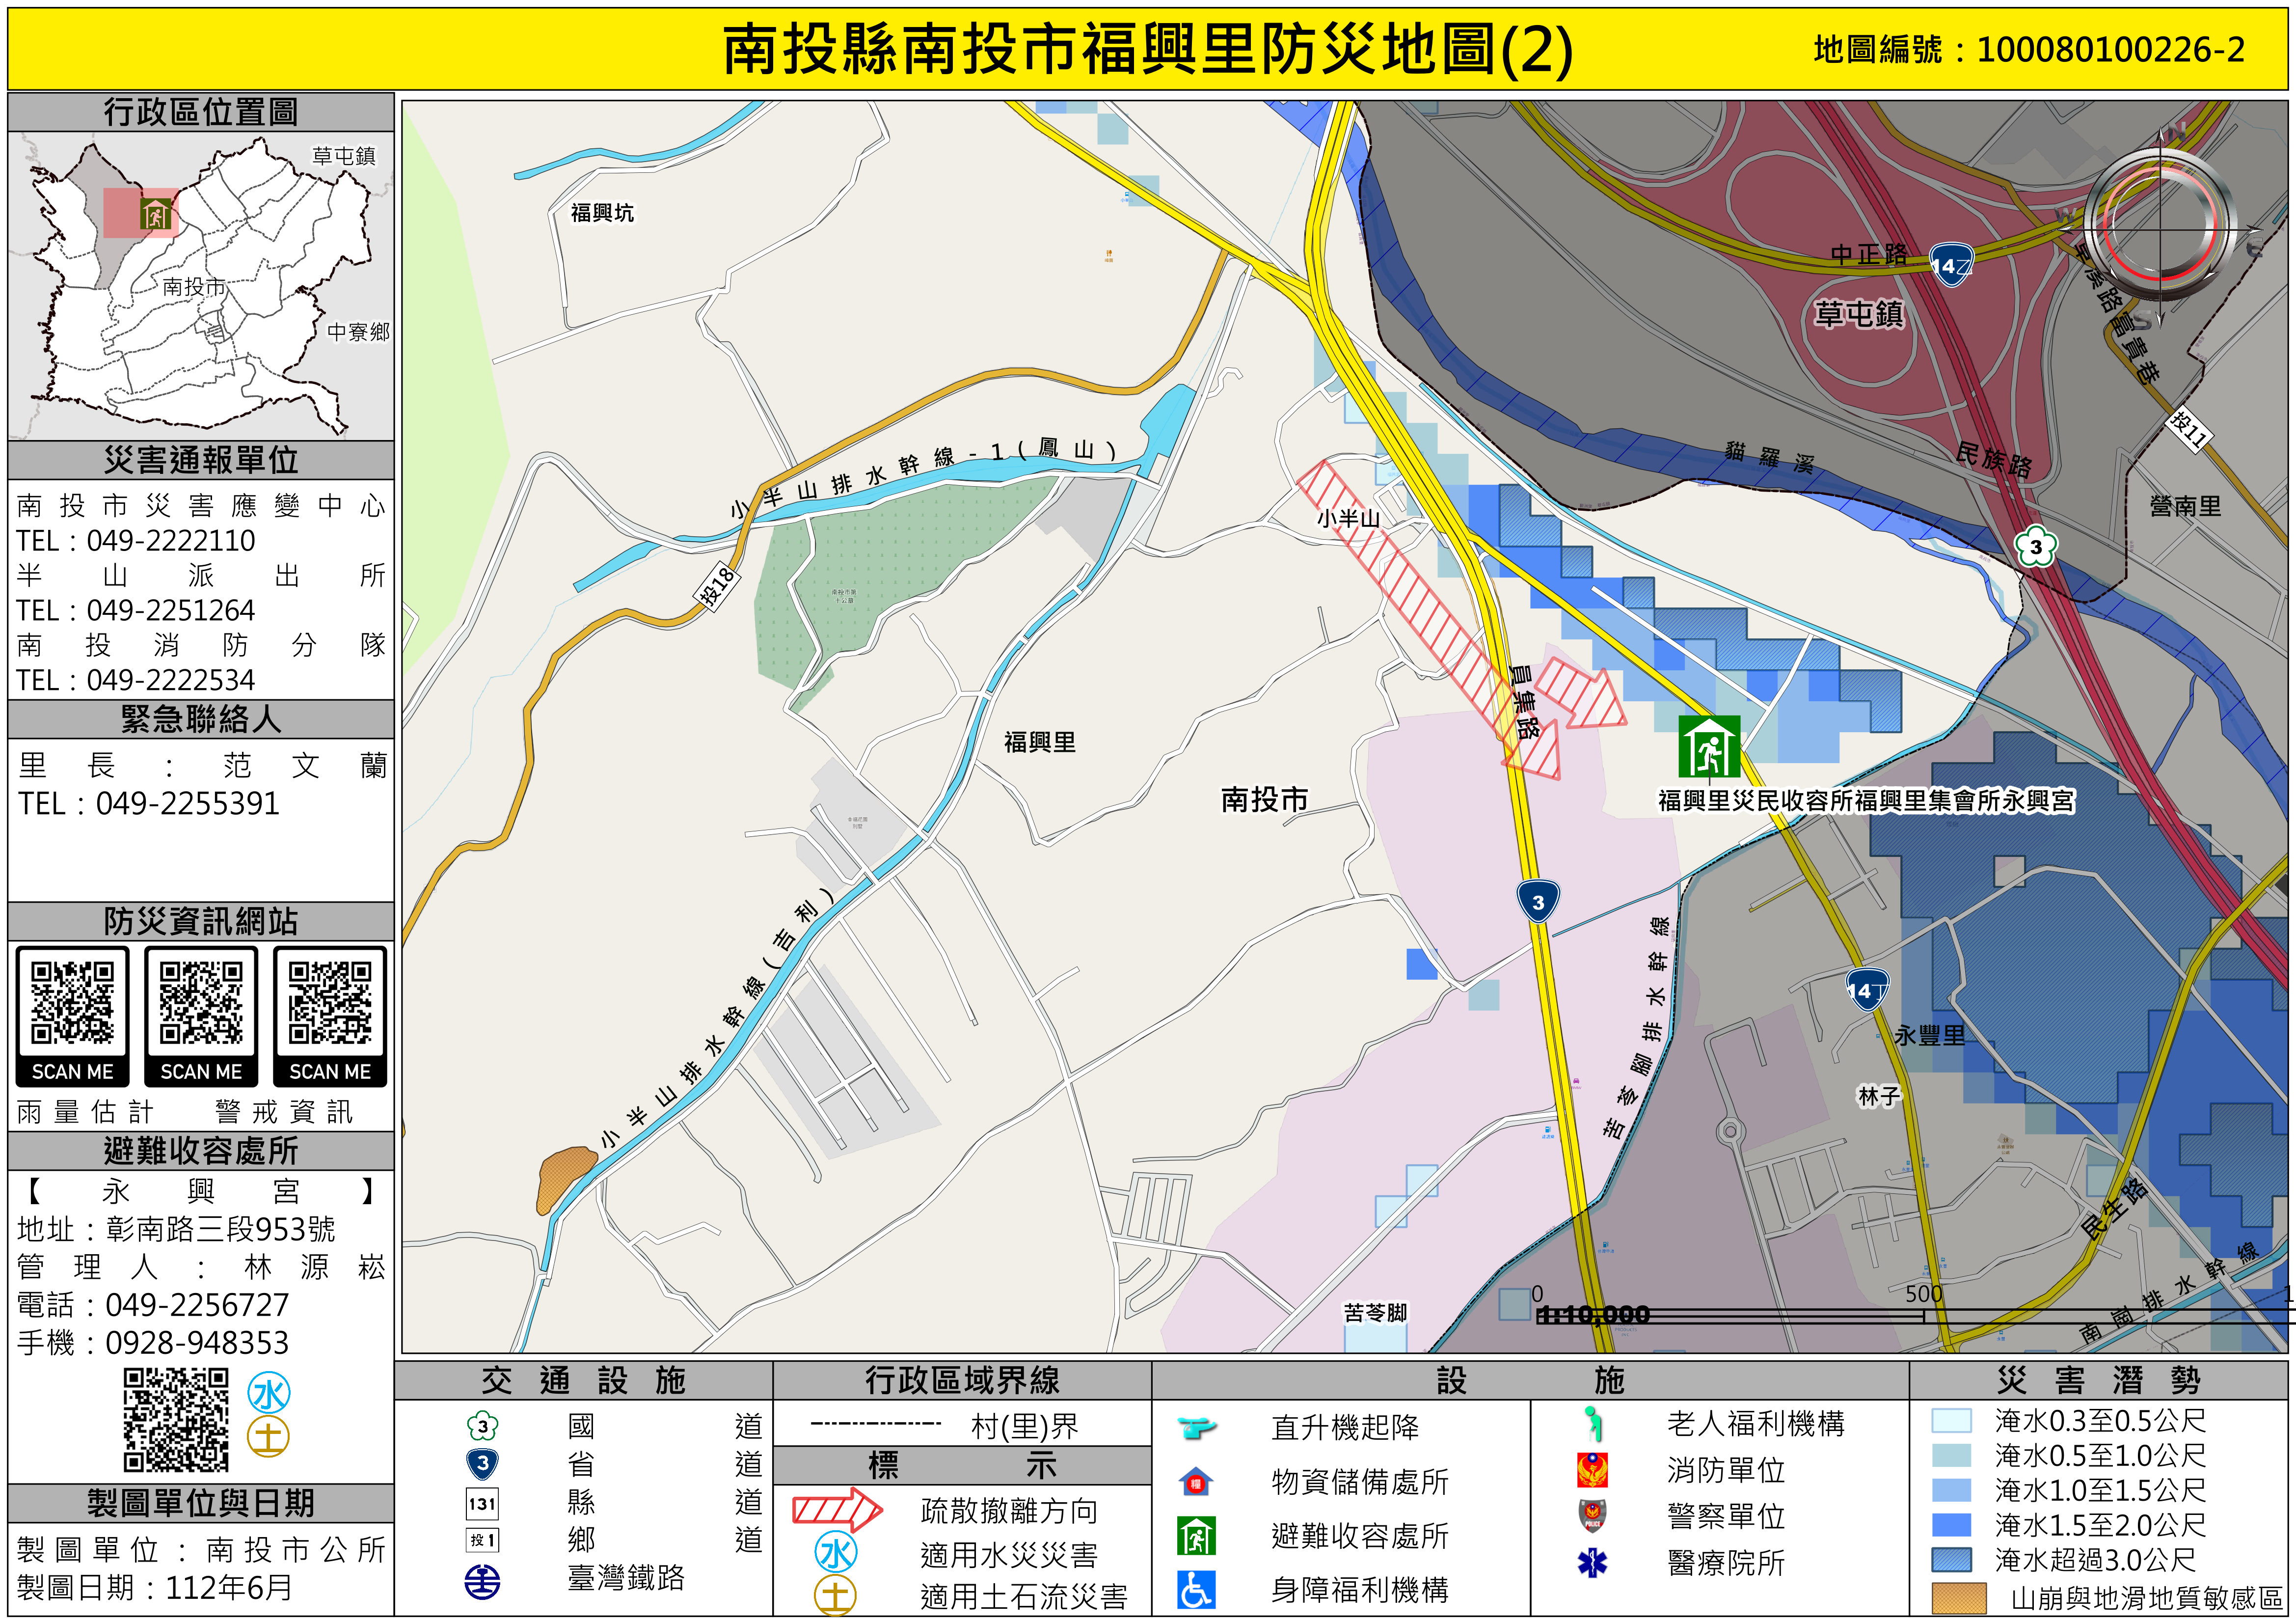The height and width of the screenshot is (1624, 2296).
Task: Click the police unit badge legend icon
Action: (x=1592, y=1515)
